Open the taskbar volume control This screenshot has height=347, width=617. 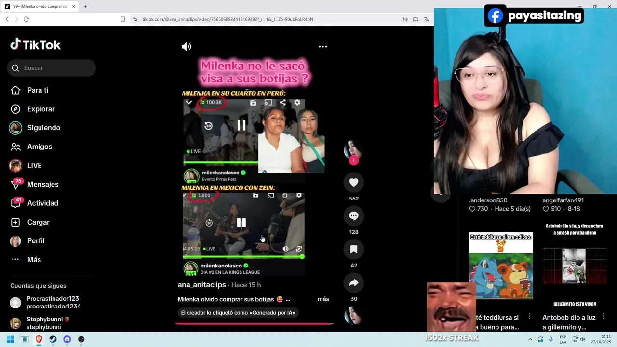(583, 339)
